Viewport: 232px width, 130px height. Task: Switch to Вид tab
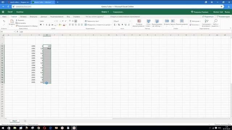tap(68, 17)
